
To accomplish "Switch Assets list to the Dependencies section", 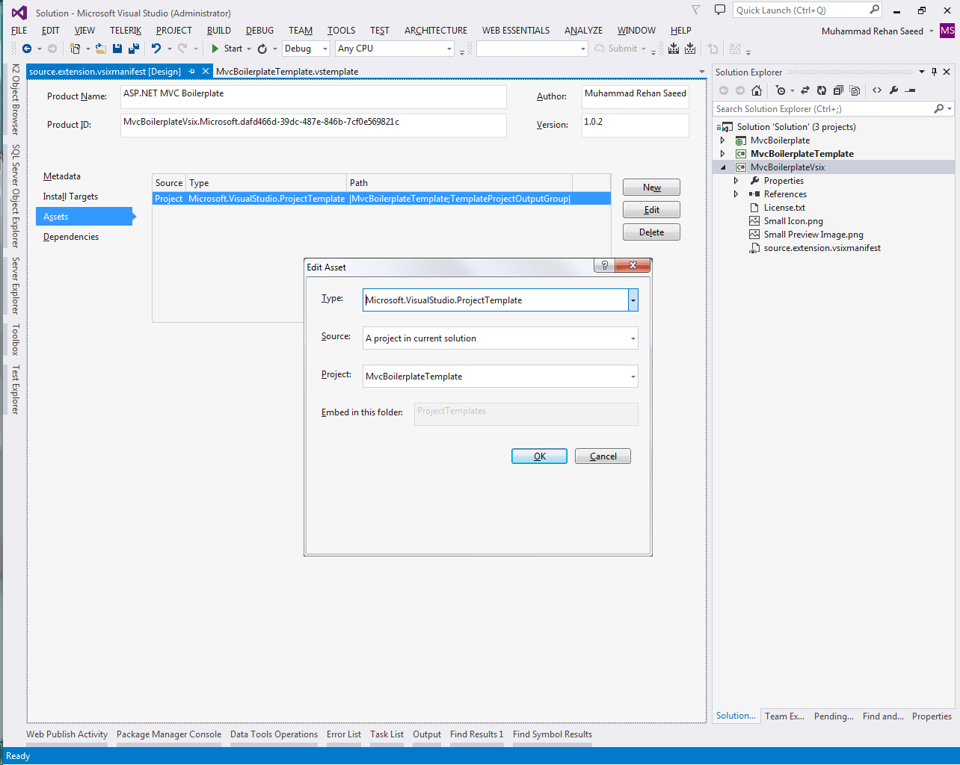I will [70, 236].
